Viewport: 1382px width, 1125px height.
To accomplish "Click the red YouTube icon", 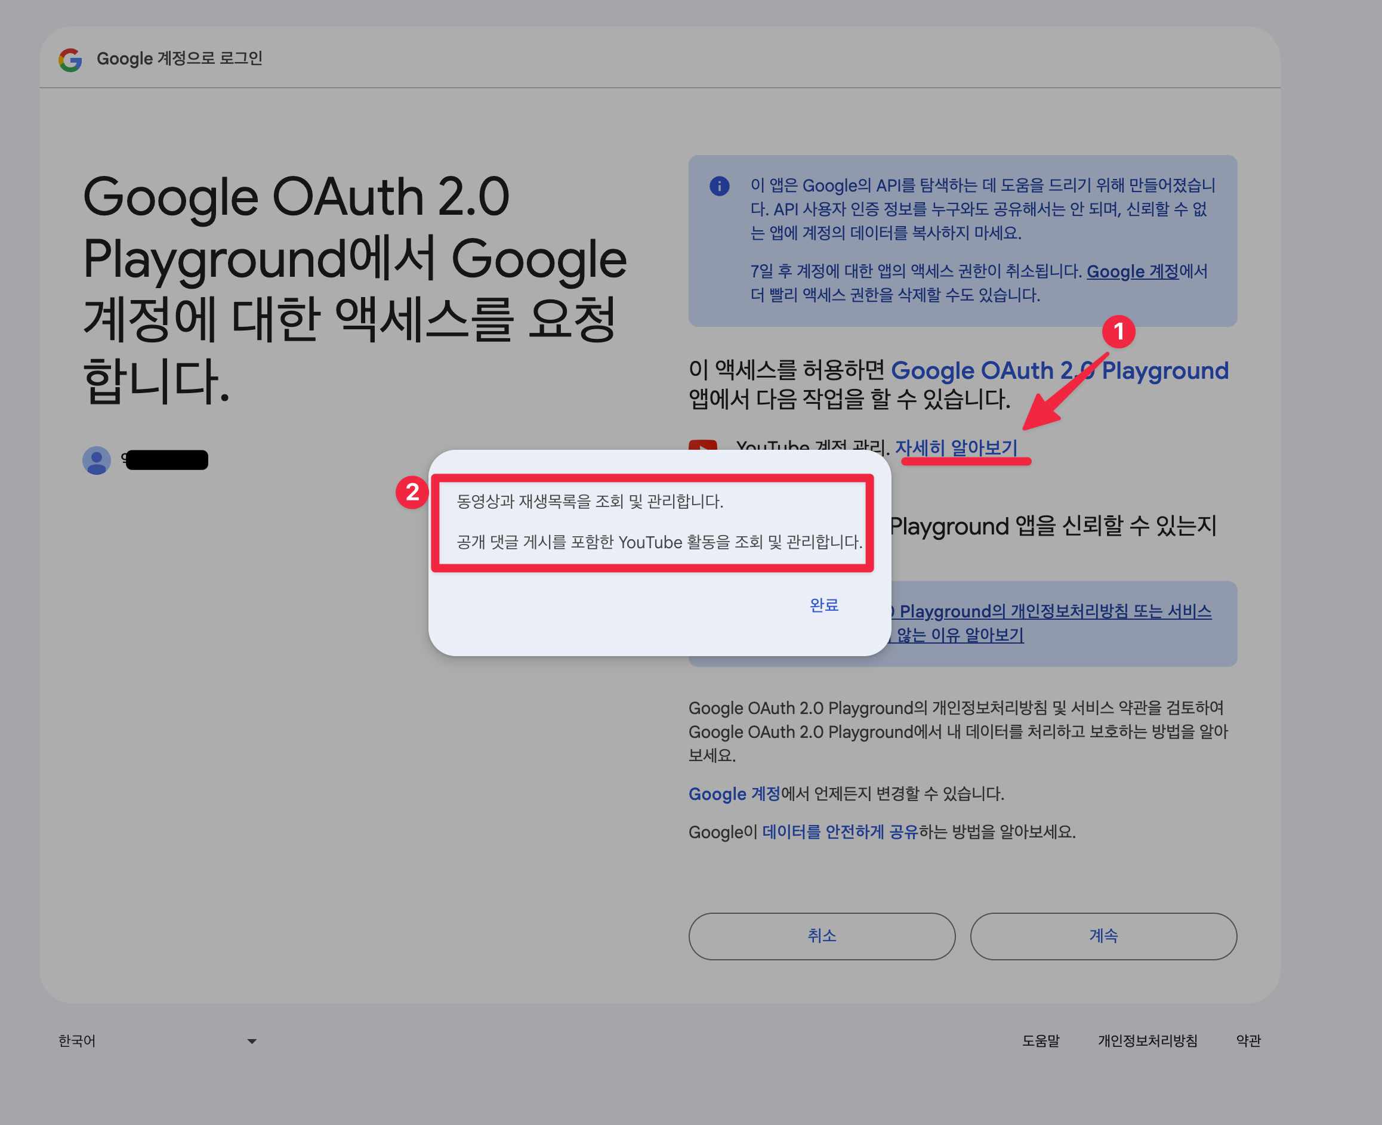I will click(x=703, y=445).
